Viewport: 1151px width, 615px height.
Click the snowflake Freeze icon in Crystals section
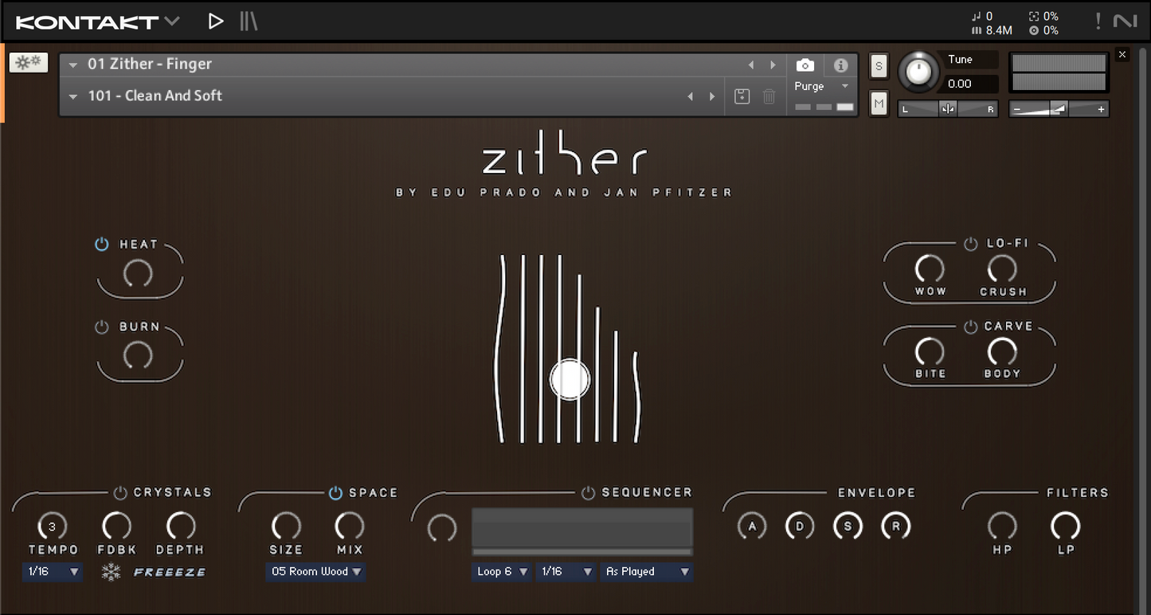[110, 571]
